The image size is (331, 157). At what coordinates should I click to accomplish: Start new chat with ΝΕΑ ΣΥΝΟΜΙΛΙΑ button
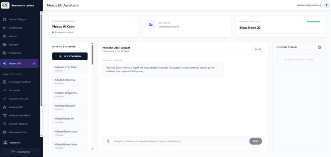(70, 56)
